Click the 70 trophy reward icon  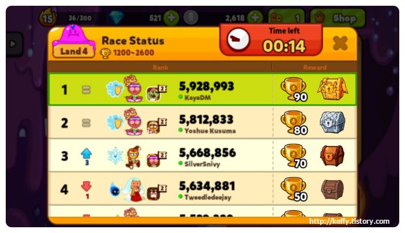pyautogui.click(x=294, y=156)
